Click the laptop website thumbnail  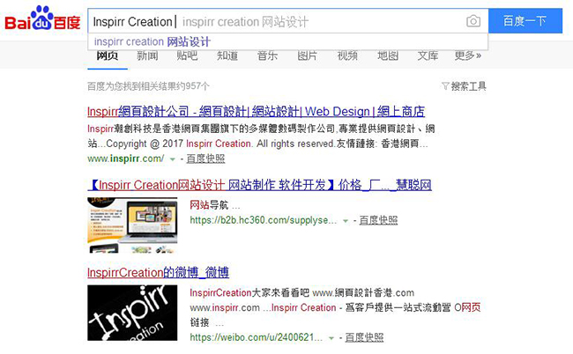click(132, 225)
